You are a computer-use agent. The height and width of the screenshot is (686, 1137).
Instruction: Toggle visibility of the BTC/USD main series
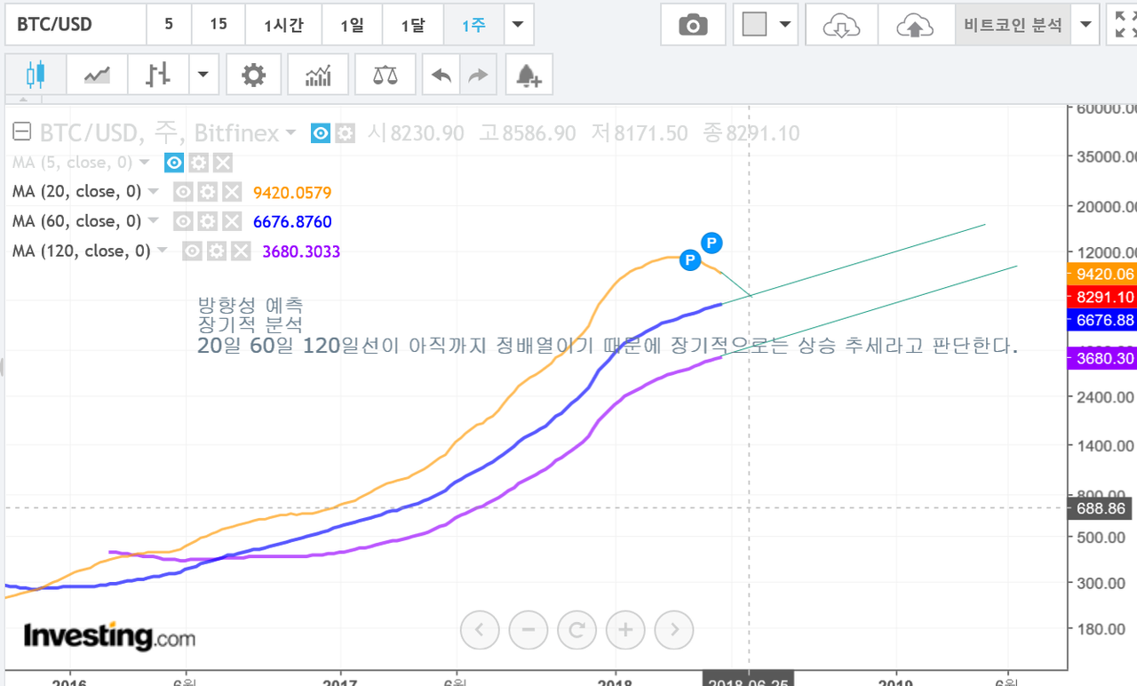point(321,133)
